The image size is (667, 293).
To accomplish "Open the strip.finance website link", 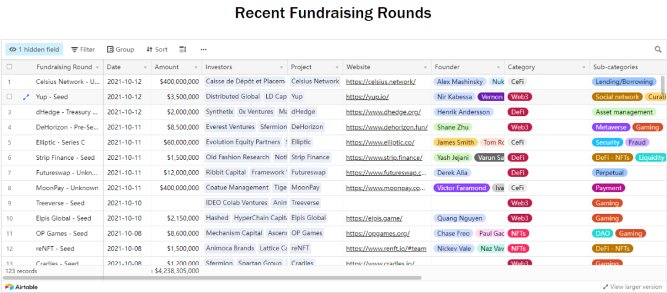I will (x=384, y=157).
